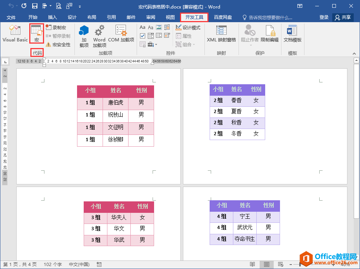Click the 共享 share button
Viewport: 360px width, 269px height.
coord(343,17)
